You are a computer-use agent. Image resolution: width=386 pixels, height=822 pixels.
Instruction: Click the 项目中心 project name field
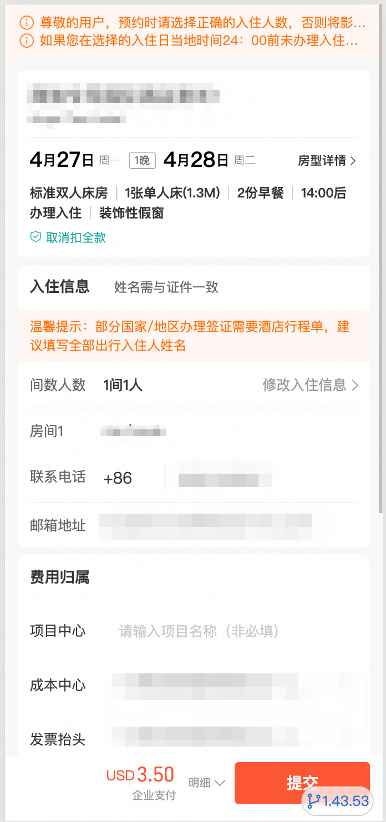(x=222, y=631)
